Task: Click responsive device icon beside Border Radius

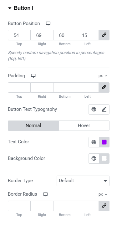Action: tap(45, 194)
